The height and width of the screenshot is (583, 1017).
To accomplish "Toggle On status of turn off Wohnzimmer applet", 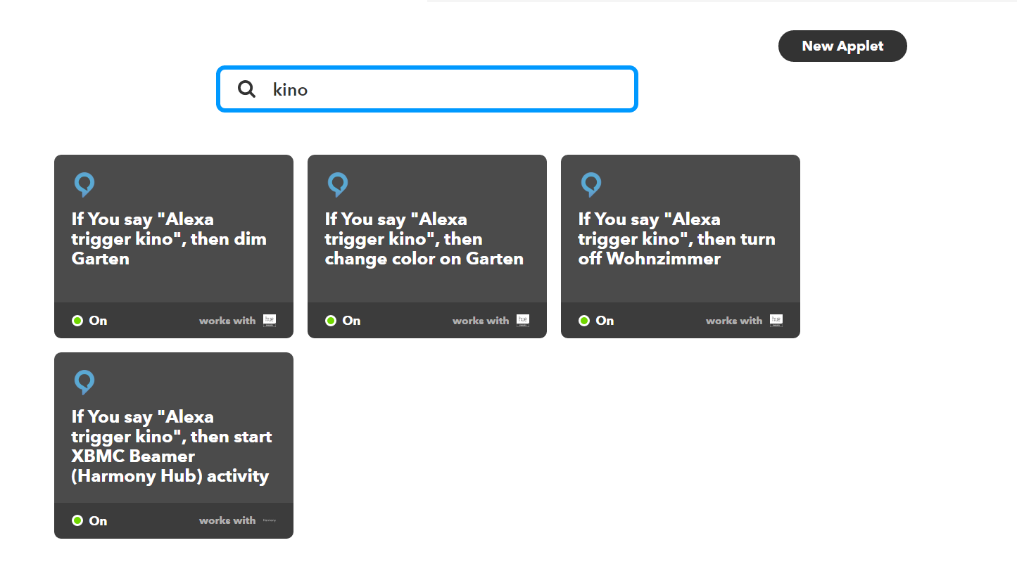I will click(596, 321).
